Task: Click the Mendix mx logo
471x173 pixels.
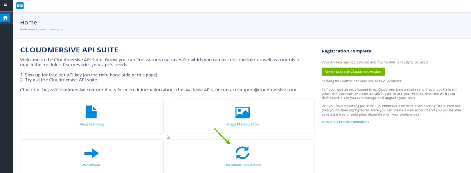Action: coord(20,5)
